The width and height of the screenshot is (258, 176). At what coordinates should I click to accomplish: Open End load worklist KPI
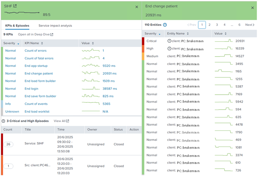click(x=37, y=111)
